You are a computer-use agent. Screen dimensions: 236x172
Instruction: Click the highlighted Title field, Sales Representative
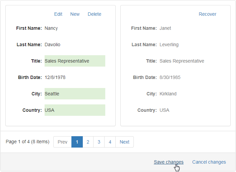coord(75,61)
